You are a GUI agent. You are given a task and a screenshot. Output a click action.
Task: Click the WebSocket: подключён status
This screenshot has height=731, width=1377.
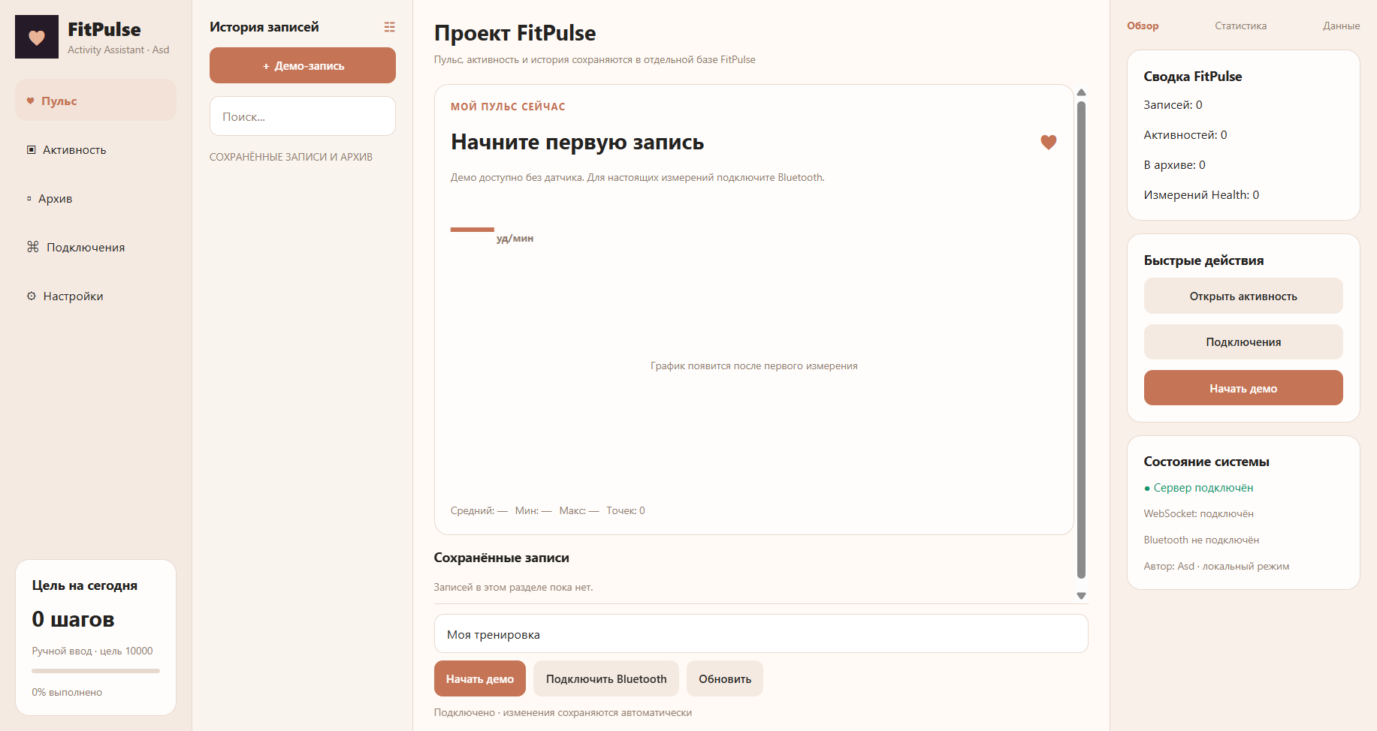[x=1198, y=513]
